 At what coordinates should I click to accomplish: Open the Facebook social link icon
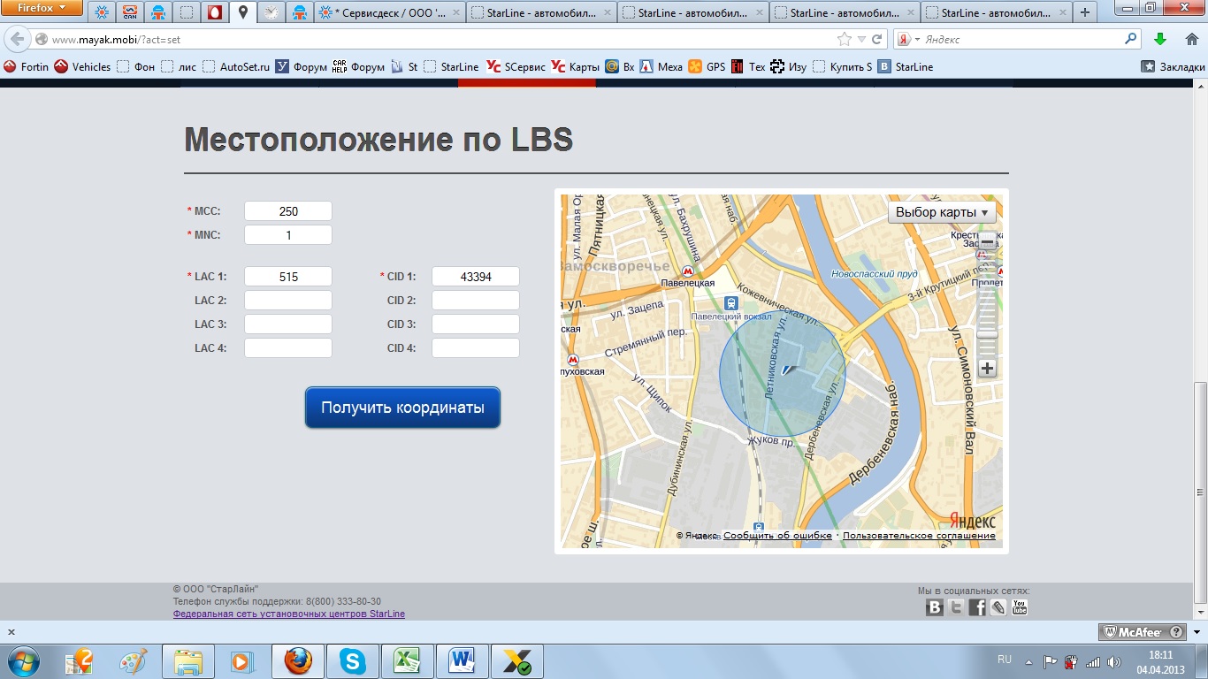(977, 607)
